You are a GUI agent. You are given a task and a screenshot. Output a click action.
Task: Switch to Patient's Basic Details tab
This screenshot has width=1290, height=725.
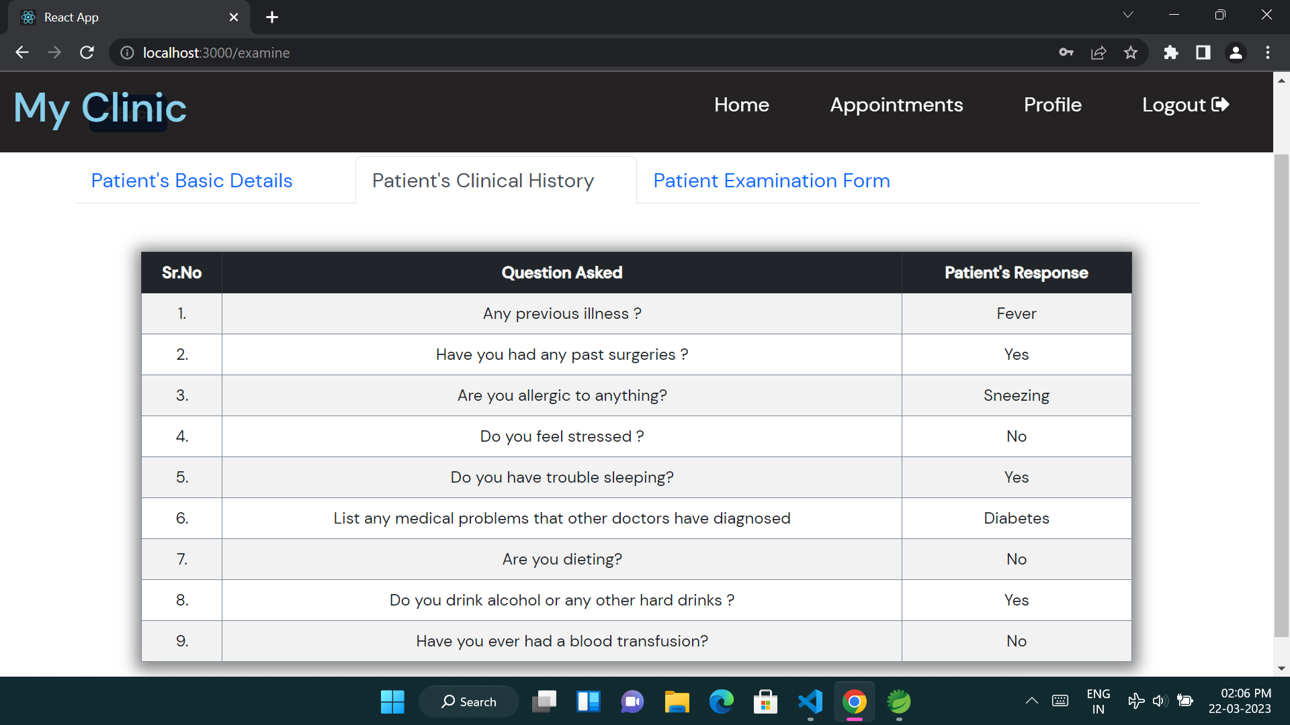pos(191,181)
